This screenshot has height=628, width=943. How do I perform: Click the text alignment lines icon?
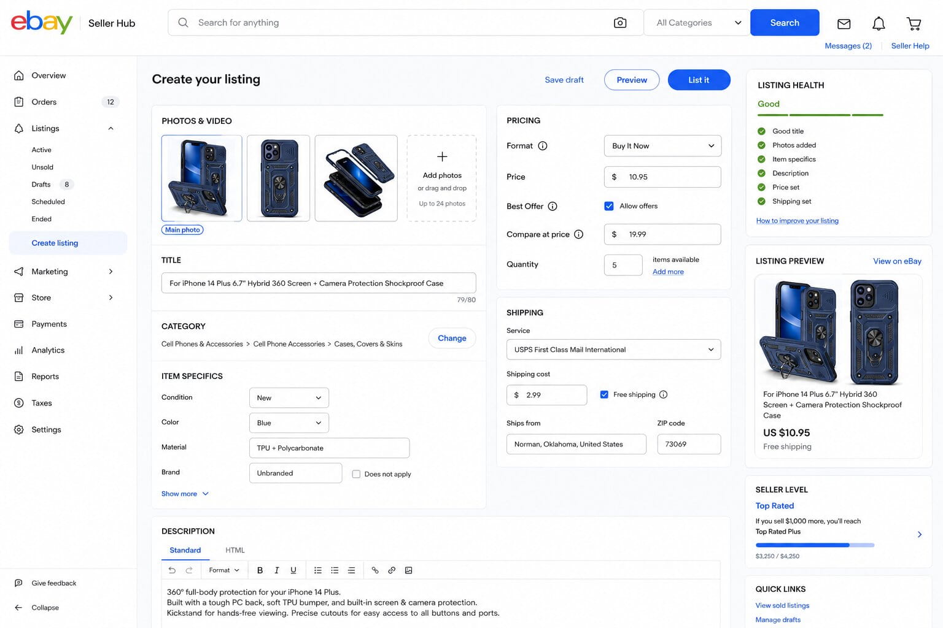(351, 570)
